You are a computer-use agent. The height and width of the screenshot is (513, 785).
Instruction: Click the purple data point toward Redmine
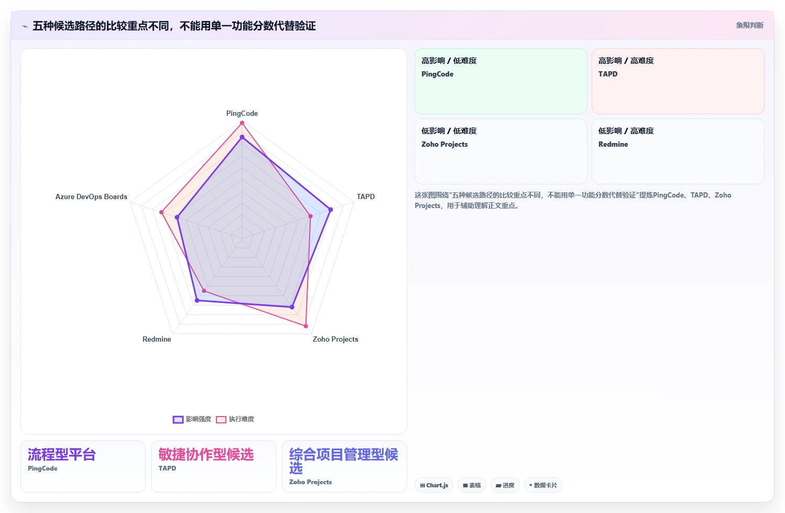(x=197, y=301)
